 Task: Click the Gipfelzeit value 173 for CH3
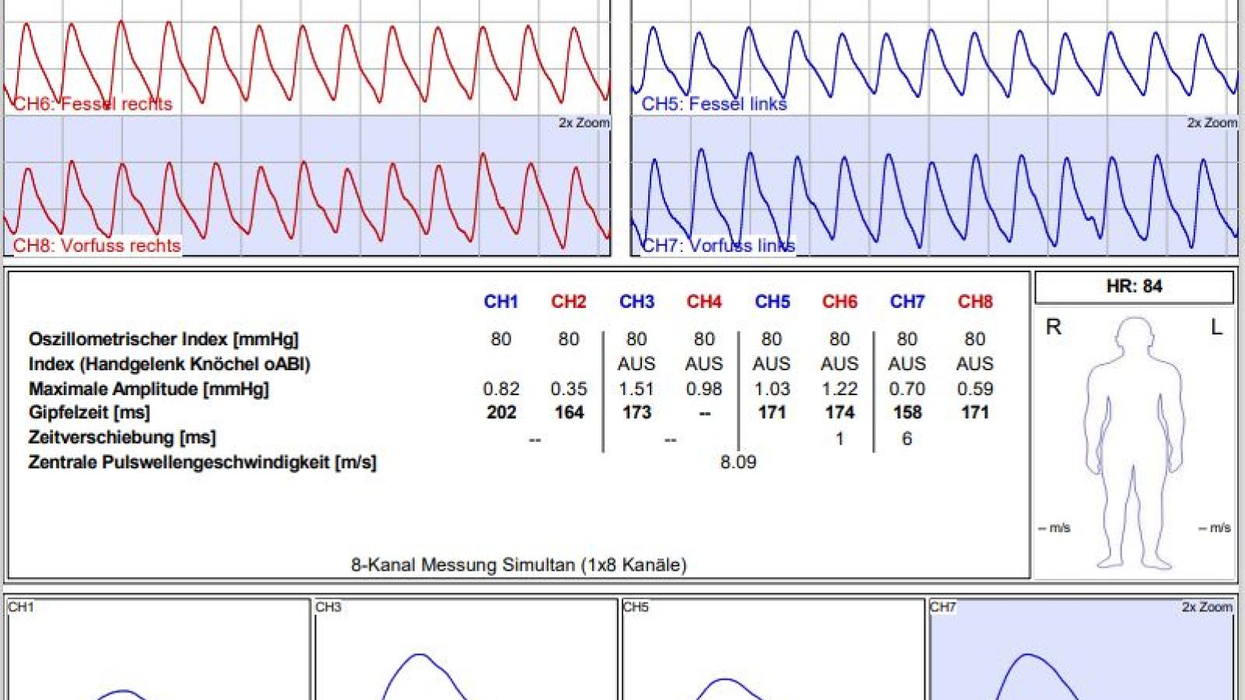click(x=637, y=412)
